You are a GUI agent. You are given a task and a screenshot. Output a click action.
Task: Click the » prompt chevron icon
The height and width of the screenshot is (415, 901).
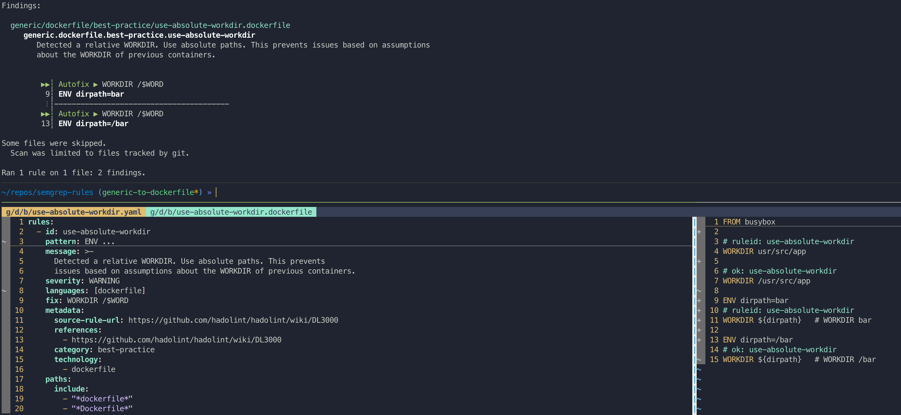tap(210, 192)
